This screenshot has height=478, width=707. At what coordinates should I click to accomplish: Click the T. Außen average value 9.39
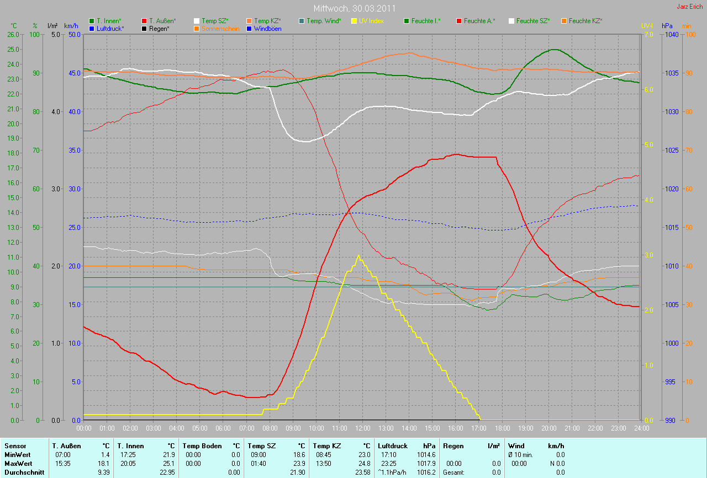tap(103, 472)
